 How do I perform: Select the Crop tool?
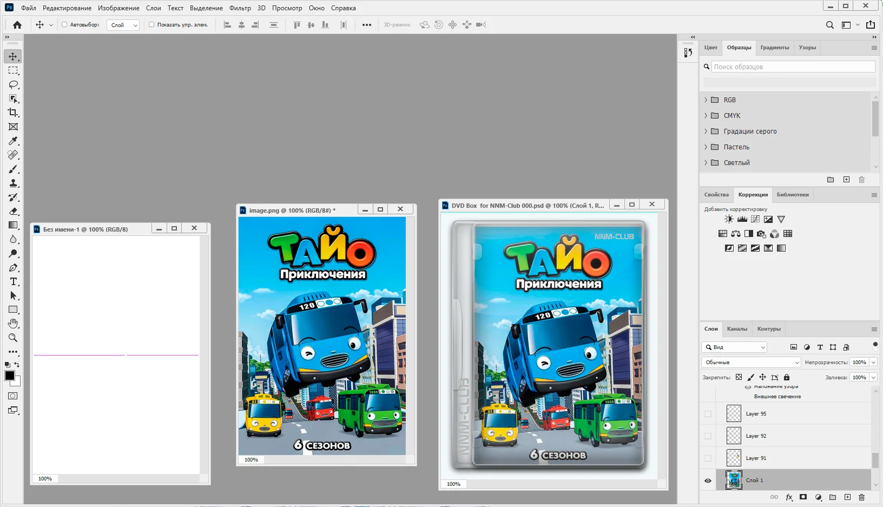13,113
